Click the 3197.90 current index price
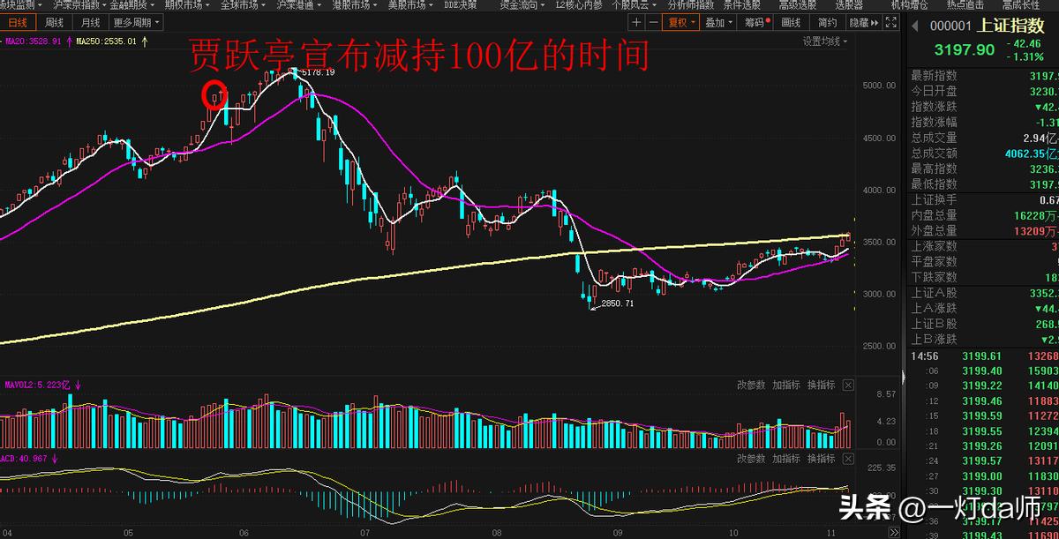This screenshot has width=1059, height=539. pyautogui.click(x=965, y=50)
